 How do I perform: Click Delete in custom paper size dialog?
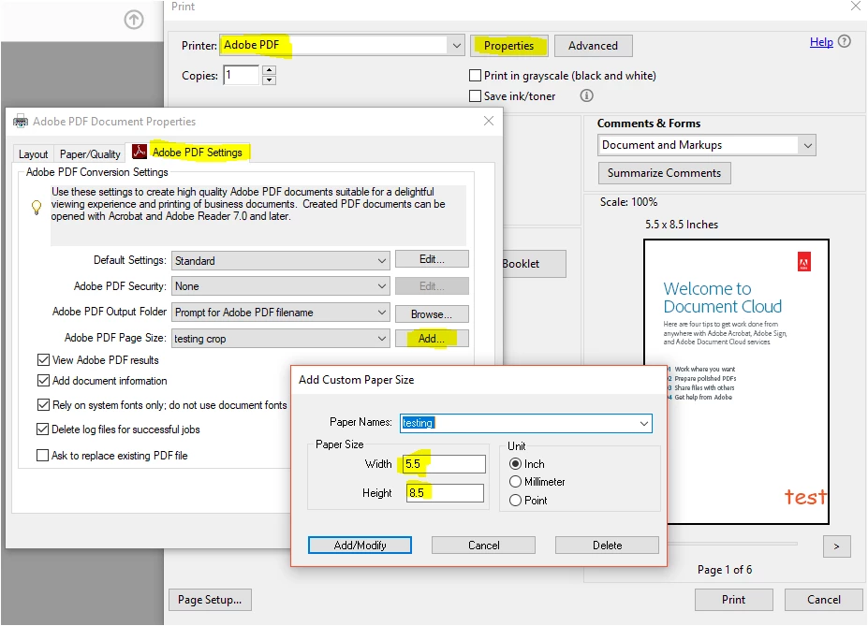point(608,546)
